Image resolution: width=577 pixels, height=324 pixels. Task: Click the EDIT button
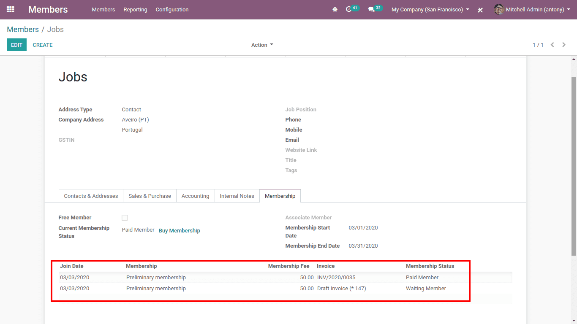point(16,45)
